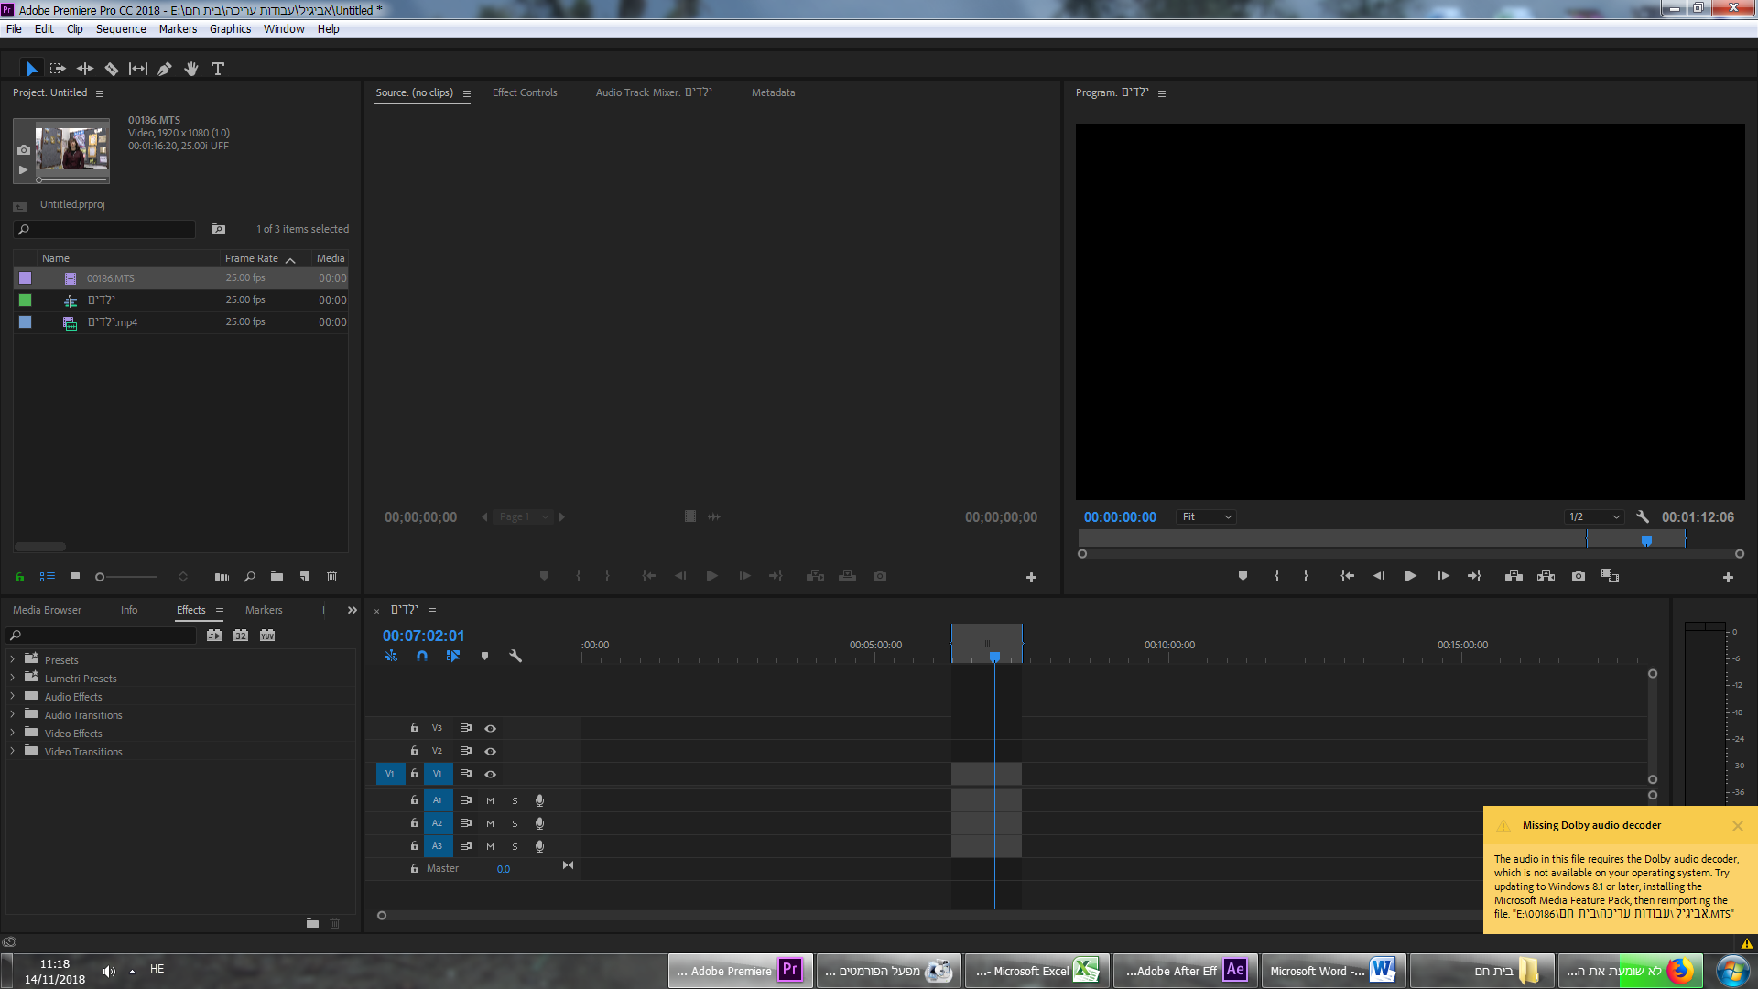1758x989 pixels.
Task: Select the Hand tool
Action: (191, 69)
